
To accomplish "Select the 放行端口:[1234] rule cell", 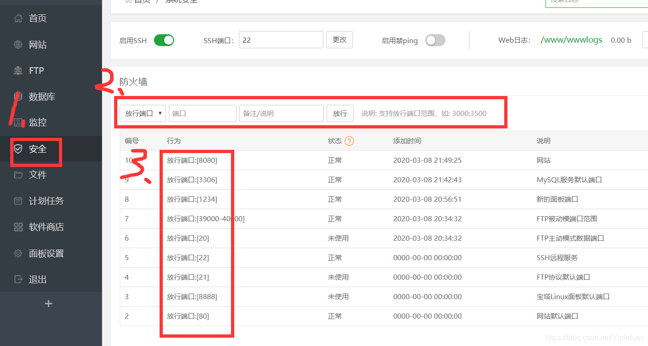I will coord(192,199).
